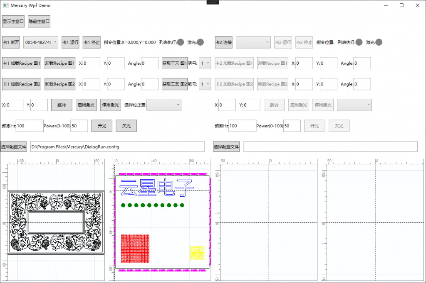
Task: Click card 1 启用激光 button
Action: point(86,105)
